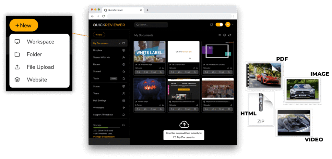Select Website from the New menu
This screenshot has width=332, height=159.
pyautogui.click(x=37, y=79)
